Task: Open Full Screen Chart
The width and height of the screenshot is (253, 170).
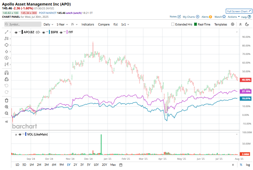Action: [239, 11]
